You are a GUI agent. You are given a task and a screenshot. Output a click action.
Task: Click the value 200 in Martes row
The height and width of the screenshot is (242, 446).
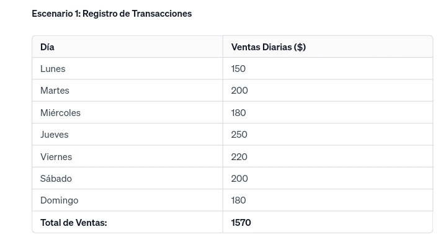tap(239, 91)
